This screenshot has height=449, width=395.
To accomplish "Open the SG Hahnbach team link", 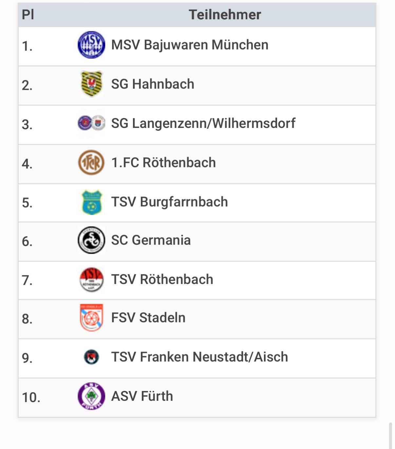I will 153,84.
